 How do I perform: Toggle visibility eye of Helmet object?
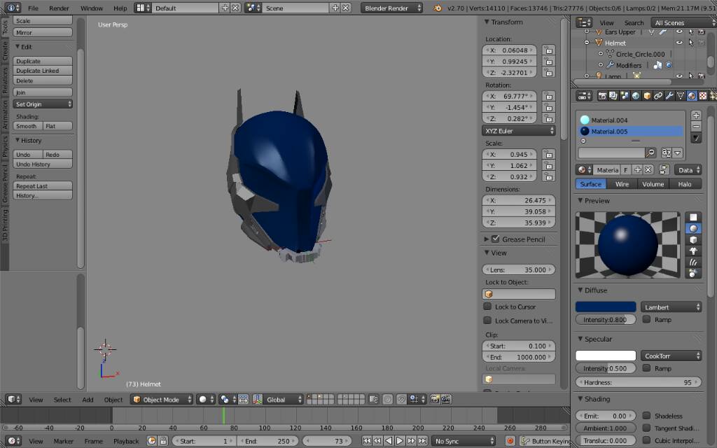tap(679, 43)
